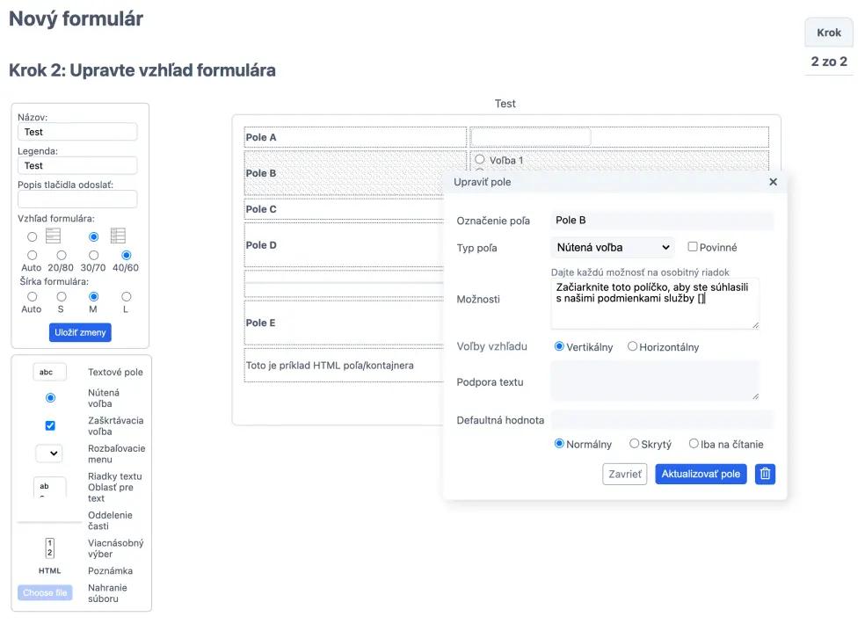Image resolution: width=865 pixels, height=624 pixels.
Task: Pick the Zaškrtávacia voľba checkbox element icon
Action: click(50, 425)
